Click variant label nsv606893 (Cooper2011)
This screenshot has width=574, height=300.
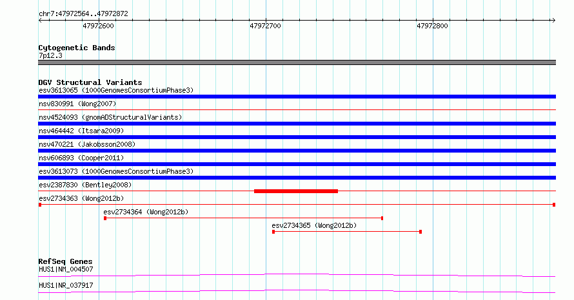pos(81,158)
